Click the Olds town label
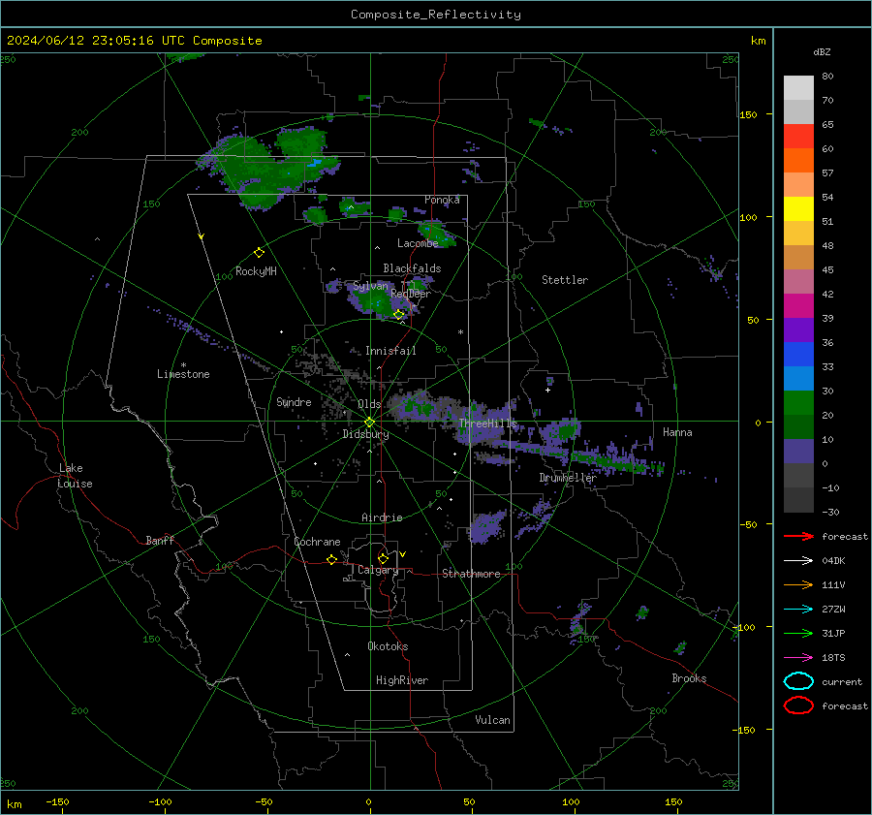The width and height of the screenshot is (872, 815). point(369,404)
